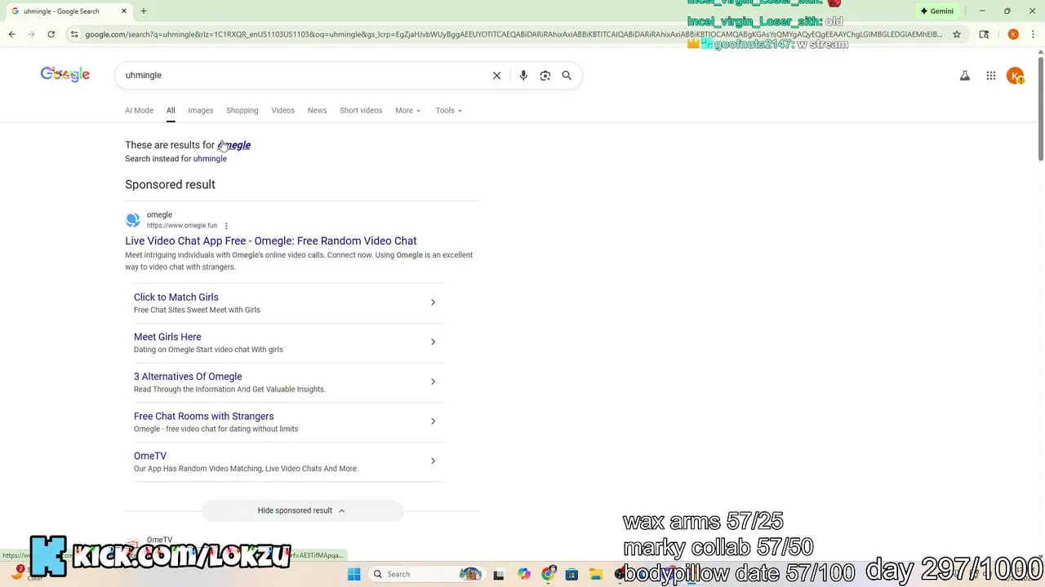This screenshot has width=1045, height=587.
Task: Open Search Labs flask icon
Action: (x=964, y=76)
